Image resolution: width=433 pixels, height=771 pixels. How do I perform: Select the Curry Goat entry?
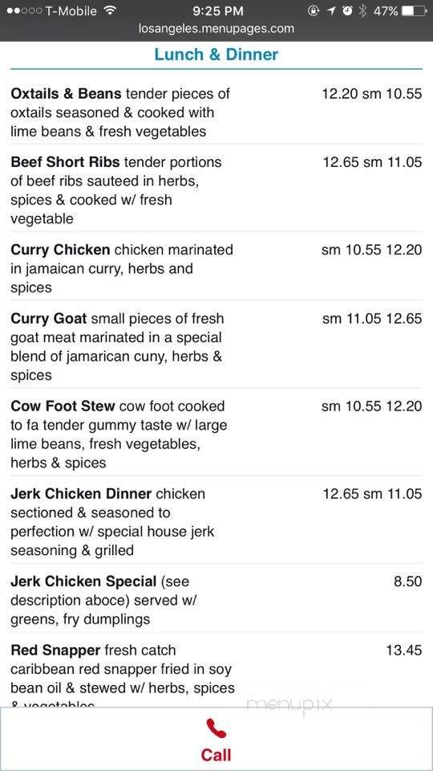tap(216, 347)
